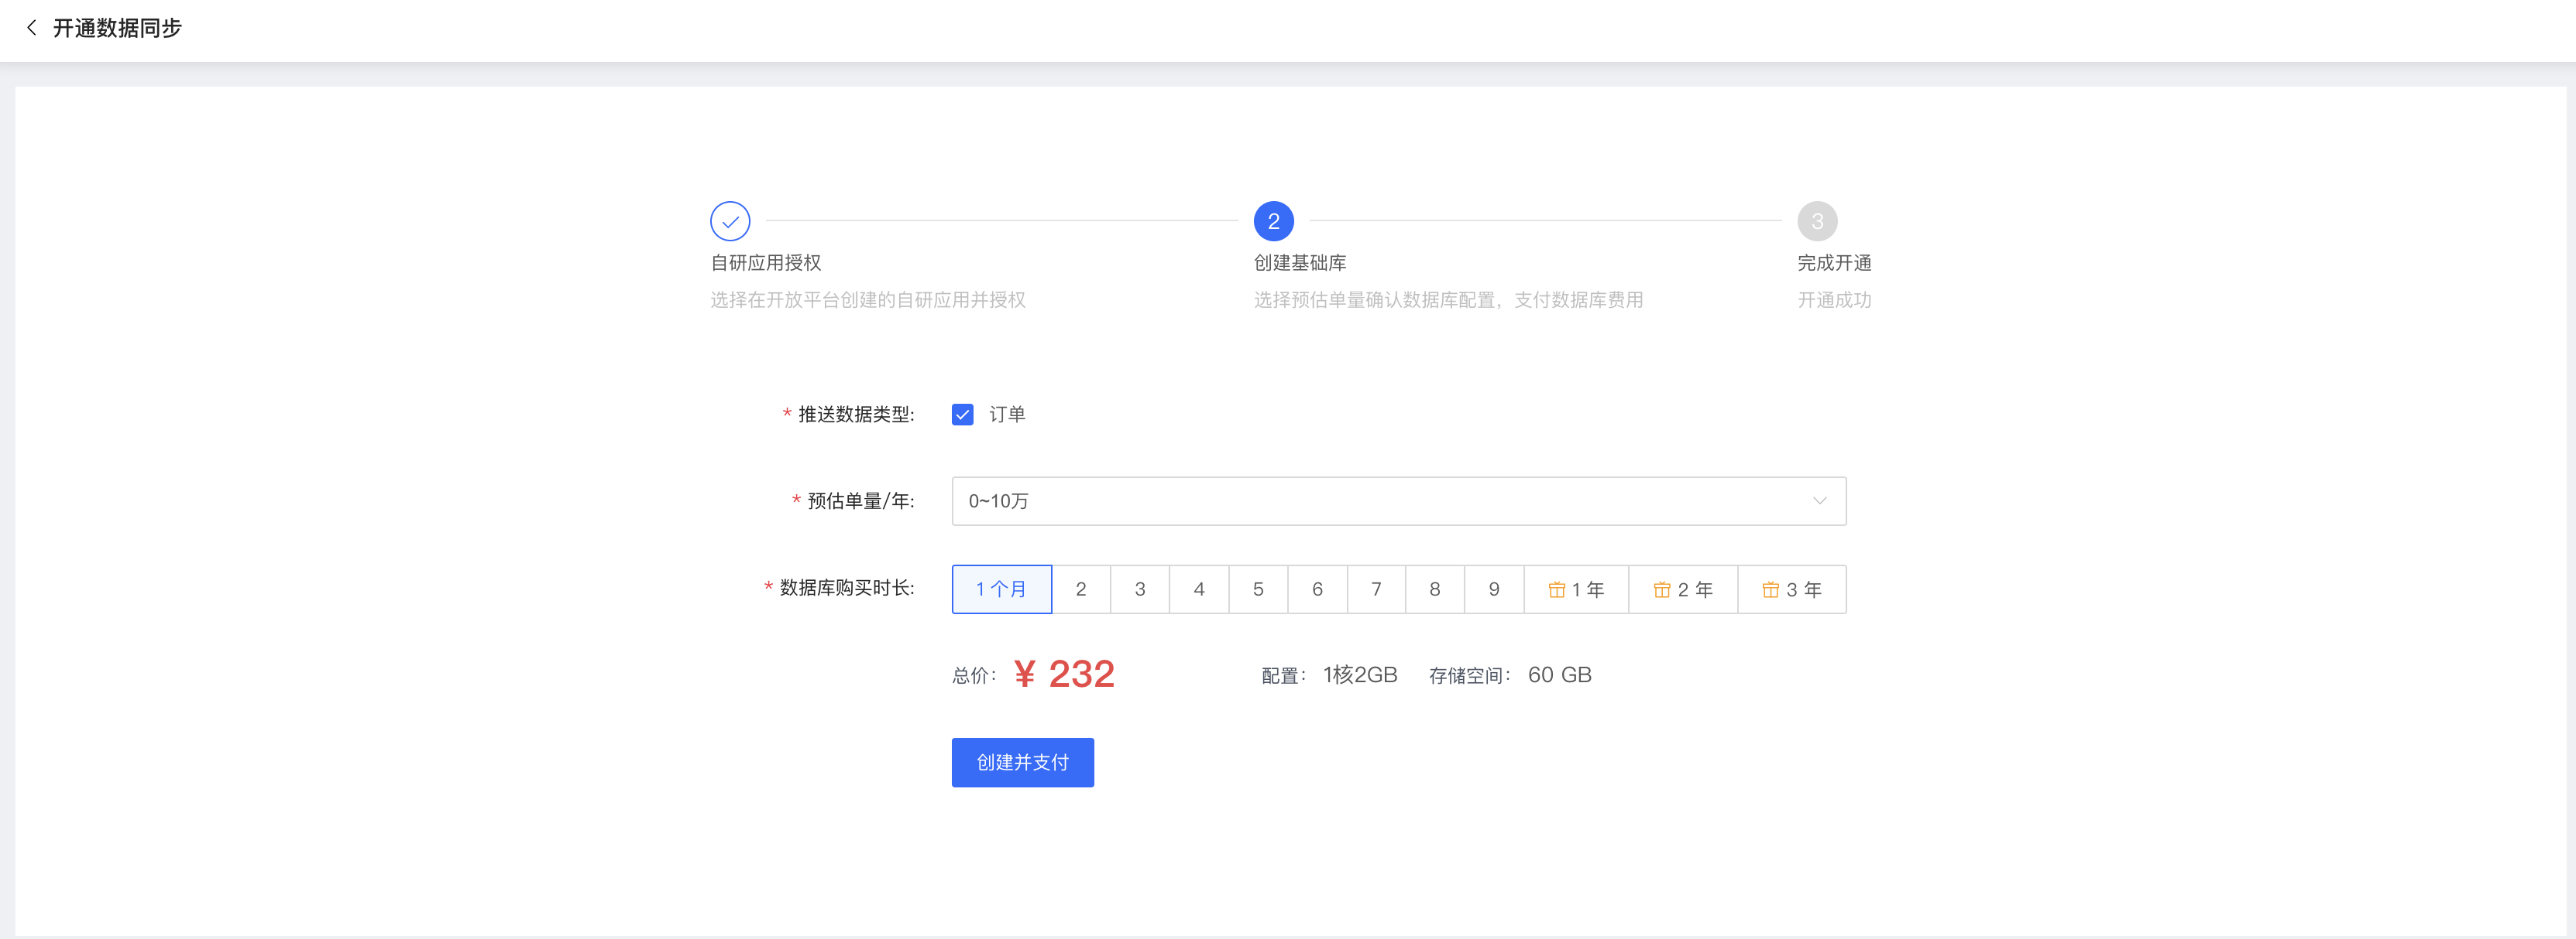This screenshot has height=939, width=2576.
Task: Click the 创建并支付 button
Action: pyautogui.click(x=1022, y=762)
